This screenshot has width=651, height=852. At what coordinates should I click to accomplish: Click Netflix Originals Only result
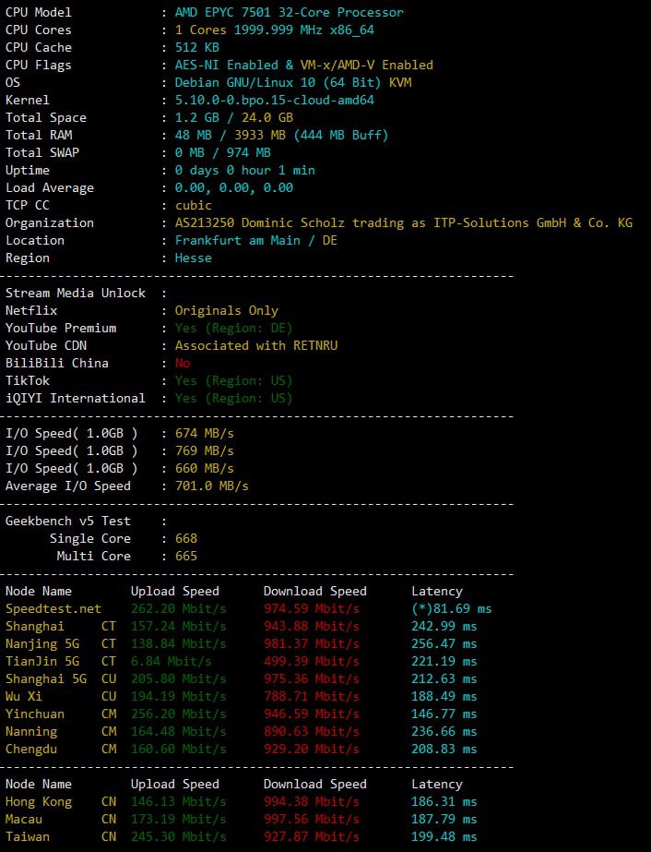click(226, 311)
